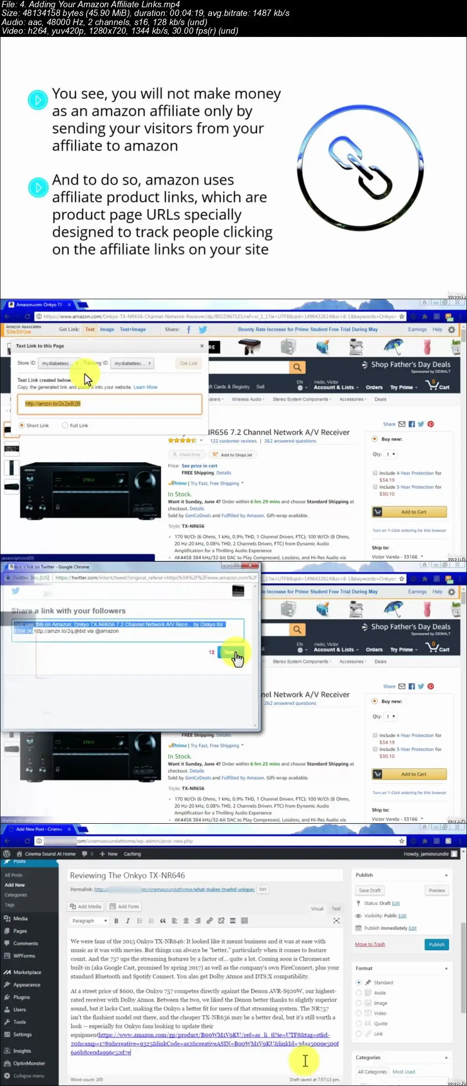The image size is (467, 1086).
Task: Open Amazon Cart in the Text Link popup frame
Action: (438, 385)
